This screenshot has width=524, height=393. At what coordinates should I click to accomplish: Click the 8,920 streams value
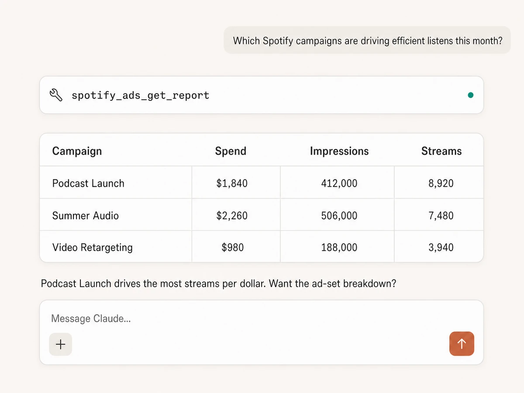click(441, 183)
